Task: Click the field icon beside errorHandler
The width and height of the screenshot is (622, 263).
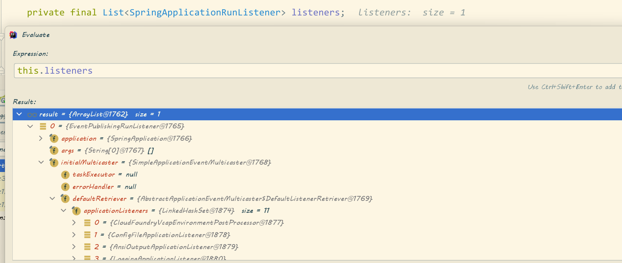Action: click(x=65, y=187)
